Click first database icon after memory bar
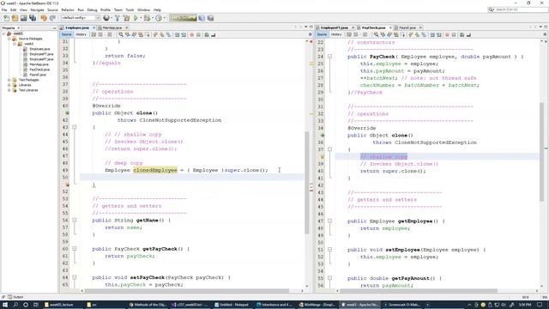Screen dimensions: 549x309 pyautogui.click(x=202, y=18)
